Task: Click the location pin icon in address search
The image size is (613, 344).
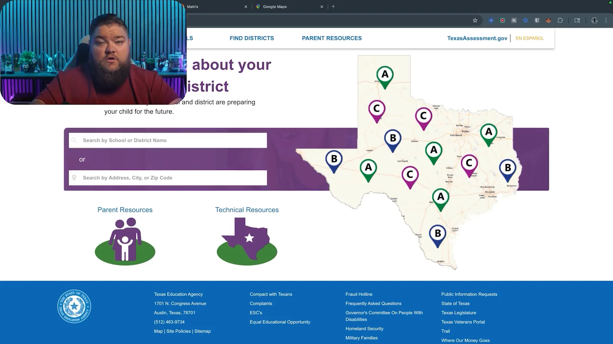Action: 74,178
